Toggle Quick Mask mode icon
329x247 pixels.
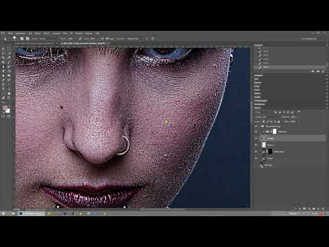[x=3, y=117]
